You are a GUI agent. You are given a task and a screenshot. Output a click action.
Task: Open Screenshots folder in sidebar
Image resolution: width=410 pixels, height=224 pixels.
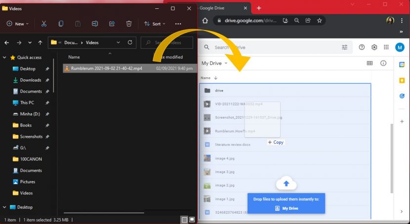click(x=31, y=136)
